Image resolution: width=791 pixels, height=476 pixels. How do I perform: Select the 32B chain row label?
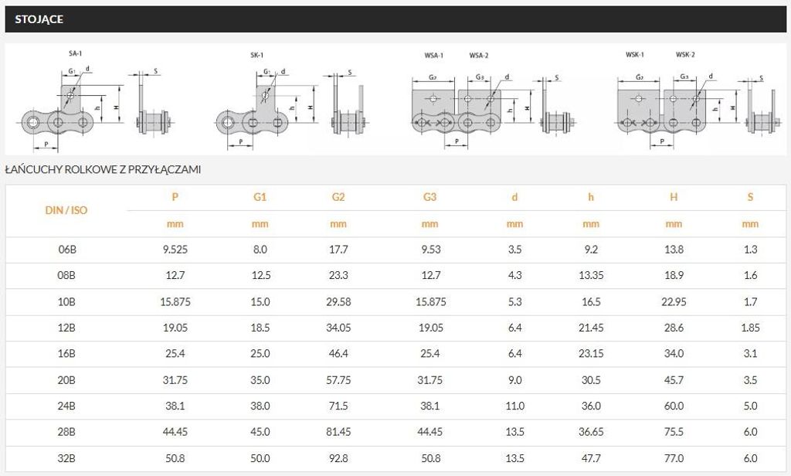(66, 458)
